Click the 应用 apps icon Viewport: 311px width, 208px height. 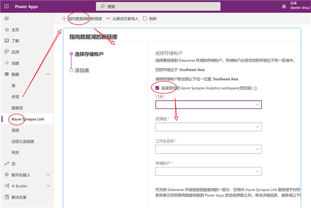[x=7, y=52]
